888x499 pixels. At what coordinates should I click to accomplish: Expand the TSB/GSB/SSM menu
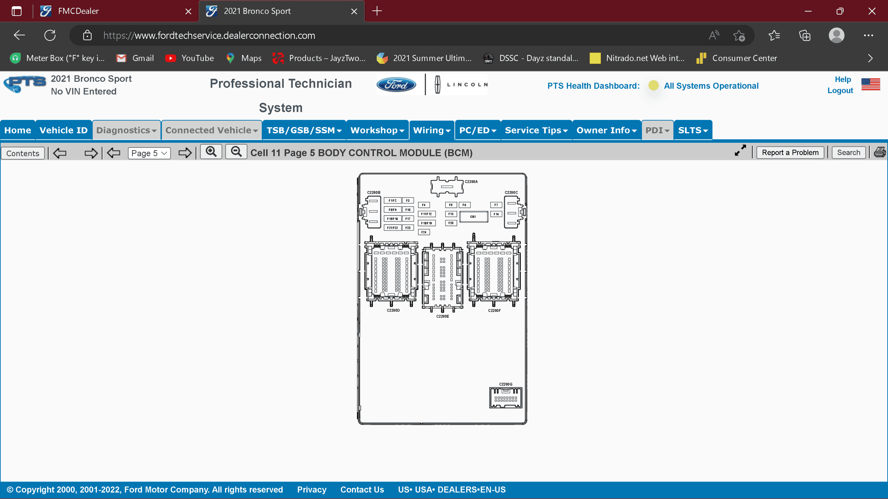pos(304,130)
